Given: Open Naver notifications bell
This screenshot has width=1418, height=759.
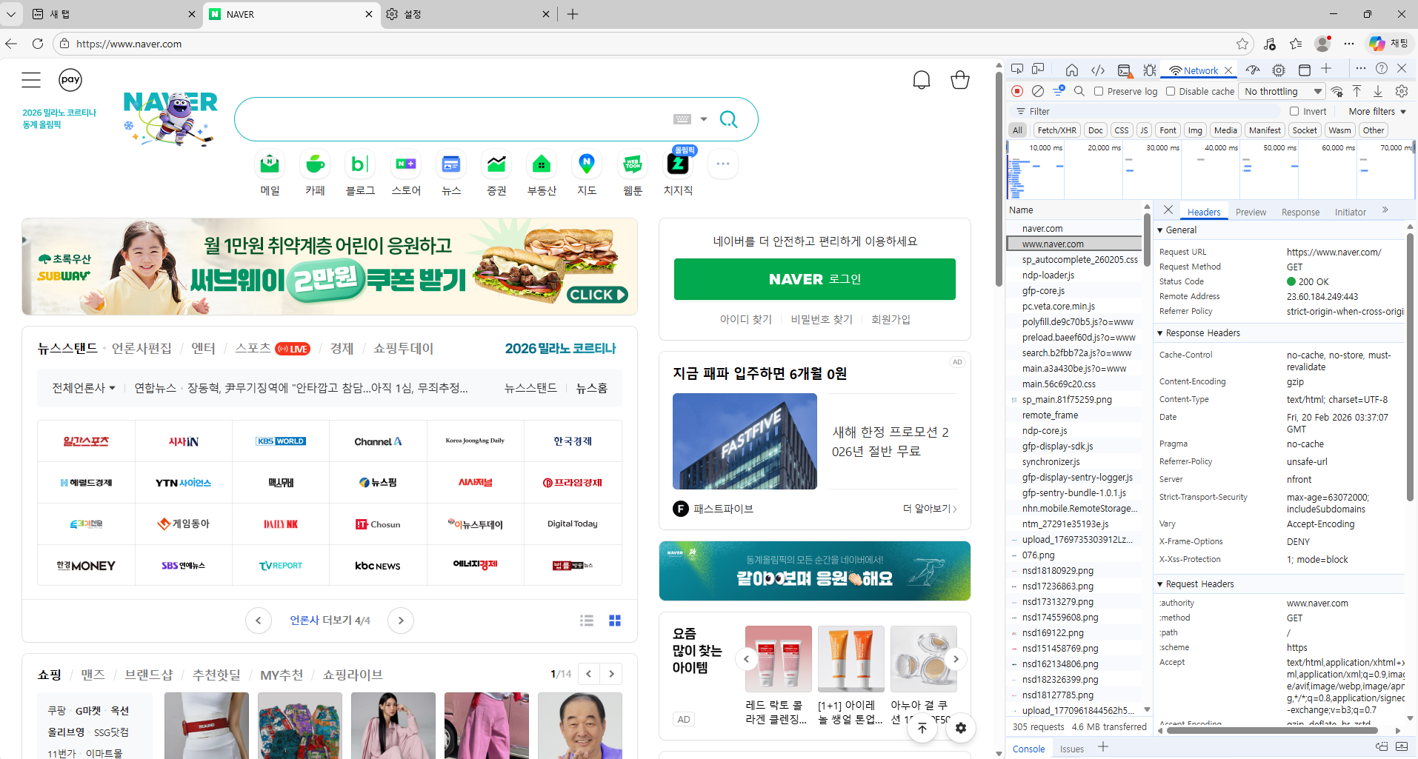Looking at the screenshot, I should pyautogui.click(x=922, y=80).
